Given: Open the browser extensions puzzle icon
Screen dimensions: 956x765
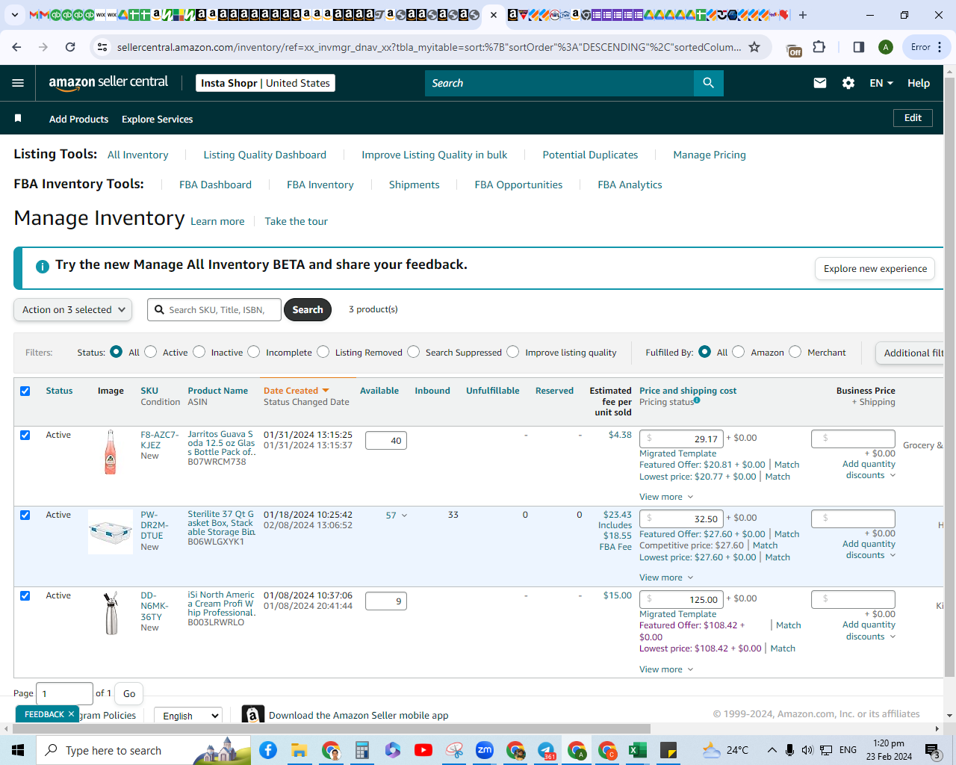Looking at the screenshot, I should [819, 47].
